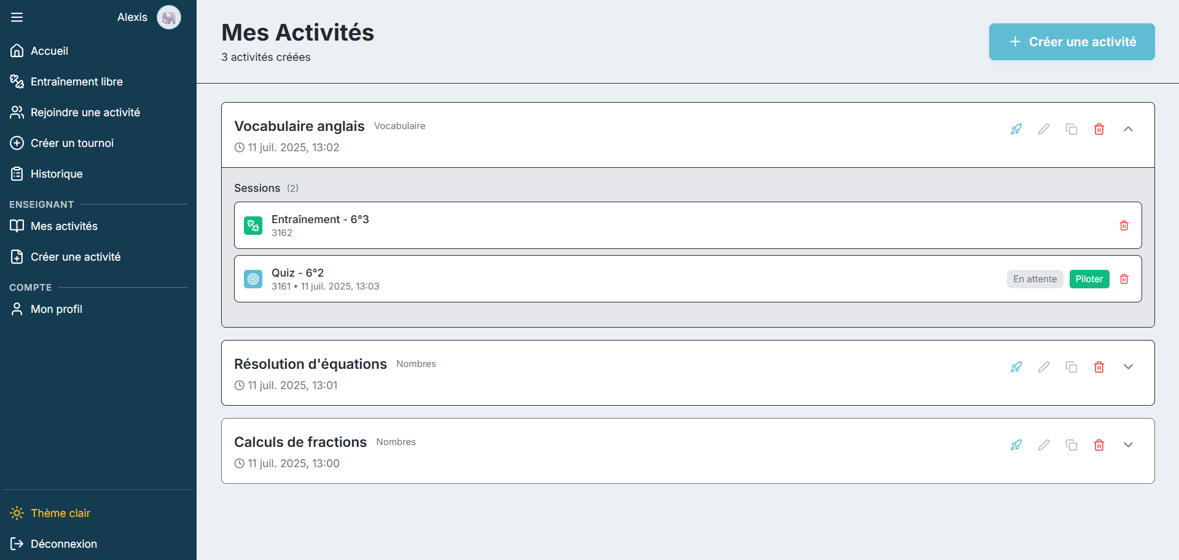Open the Alexis profile avatar
The width and height of the screenshot is (1179, 560).
pos(168,17)
